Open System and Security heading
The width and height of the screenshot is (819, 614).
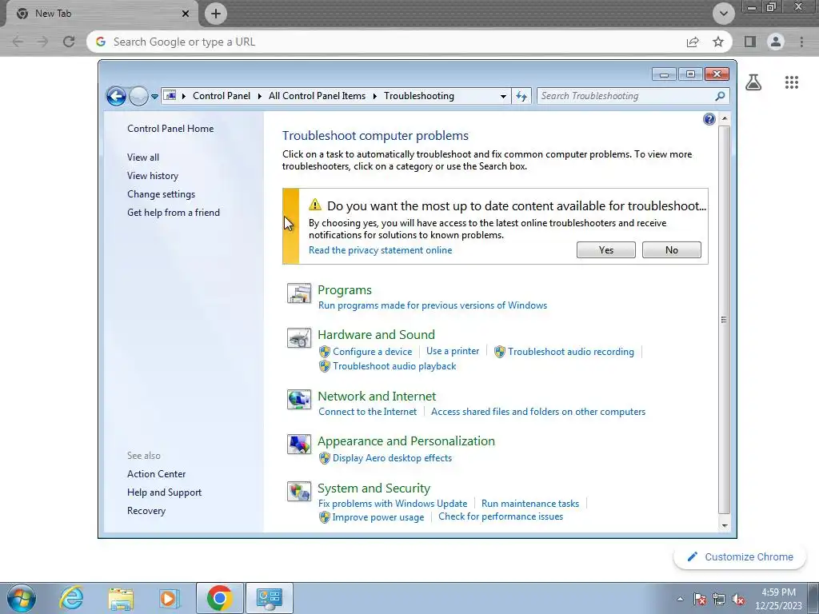point(374,488)
